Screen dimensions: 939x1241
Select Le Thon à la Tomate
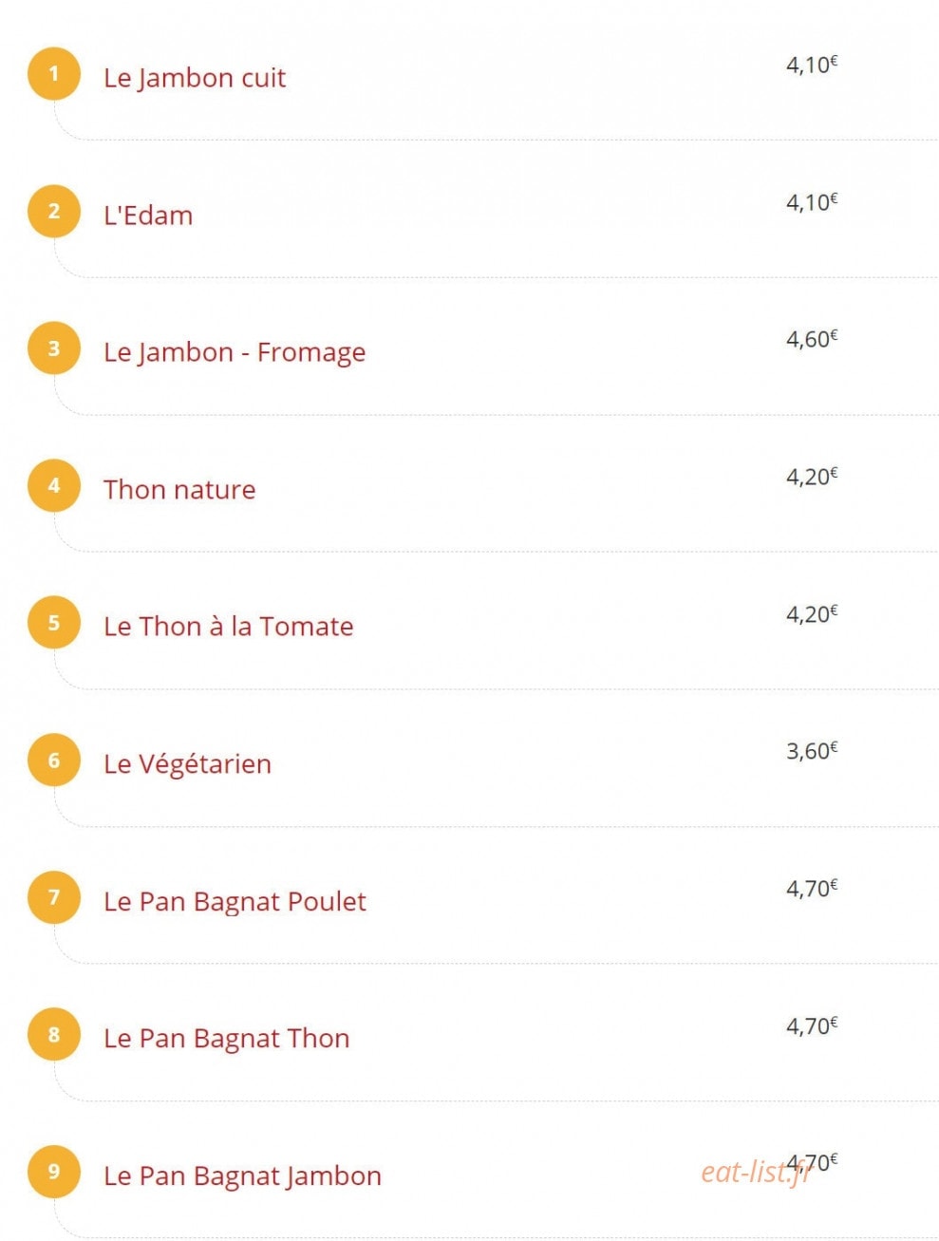(229, 627)
